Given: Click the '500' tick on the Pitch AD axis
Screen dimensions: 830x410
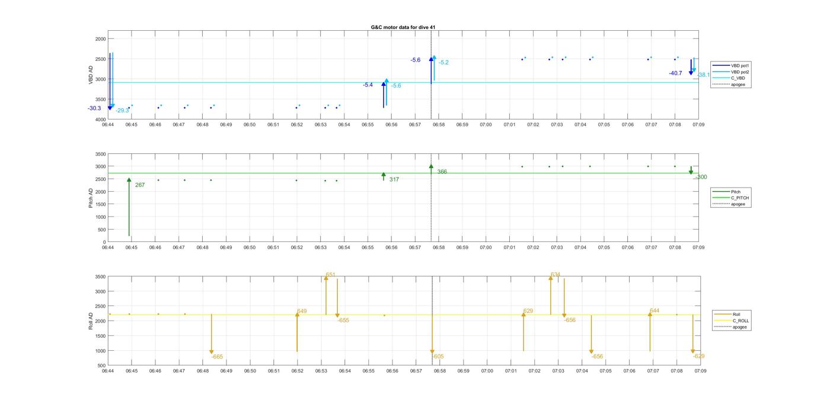Looking at the screenshot, I should (102, 230).
